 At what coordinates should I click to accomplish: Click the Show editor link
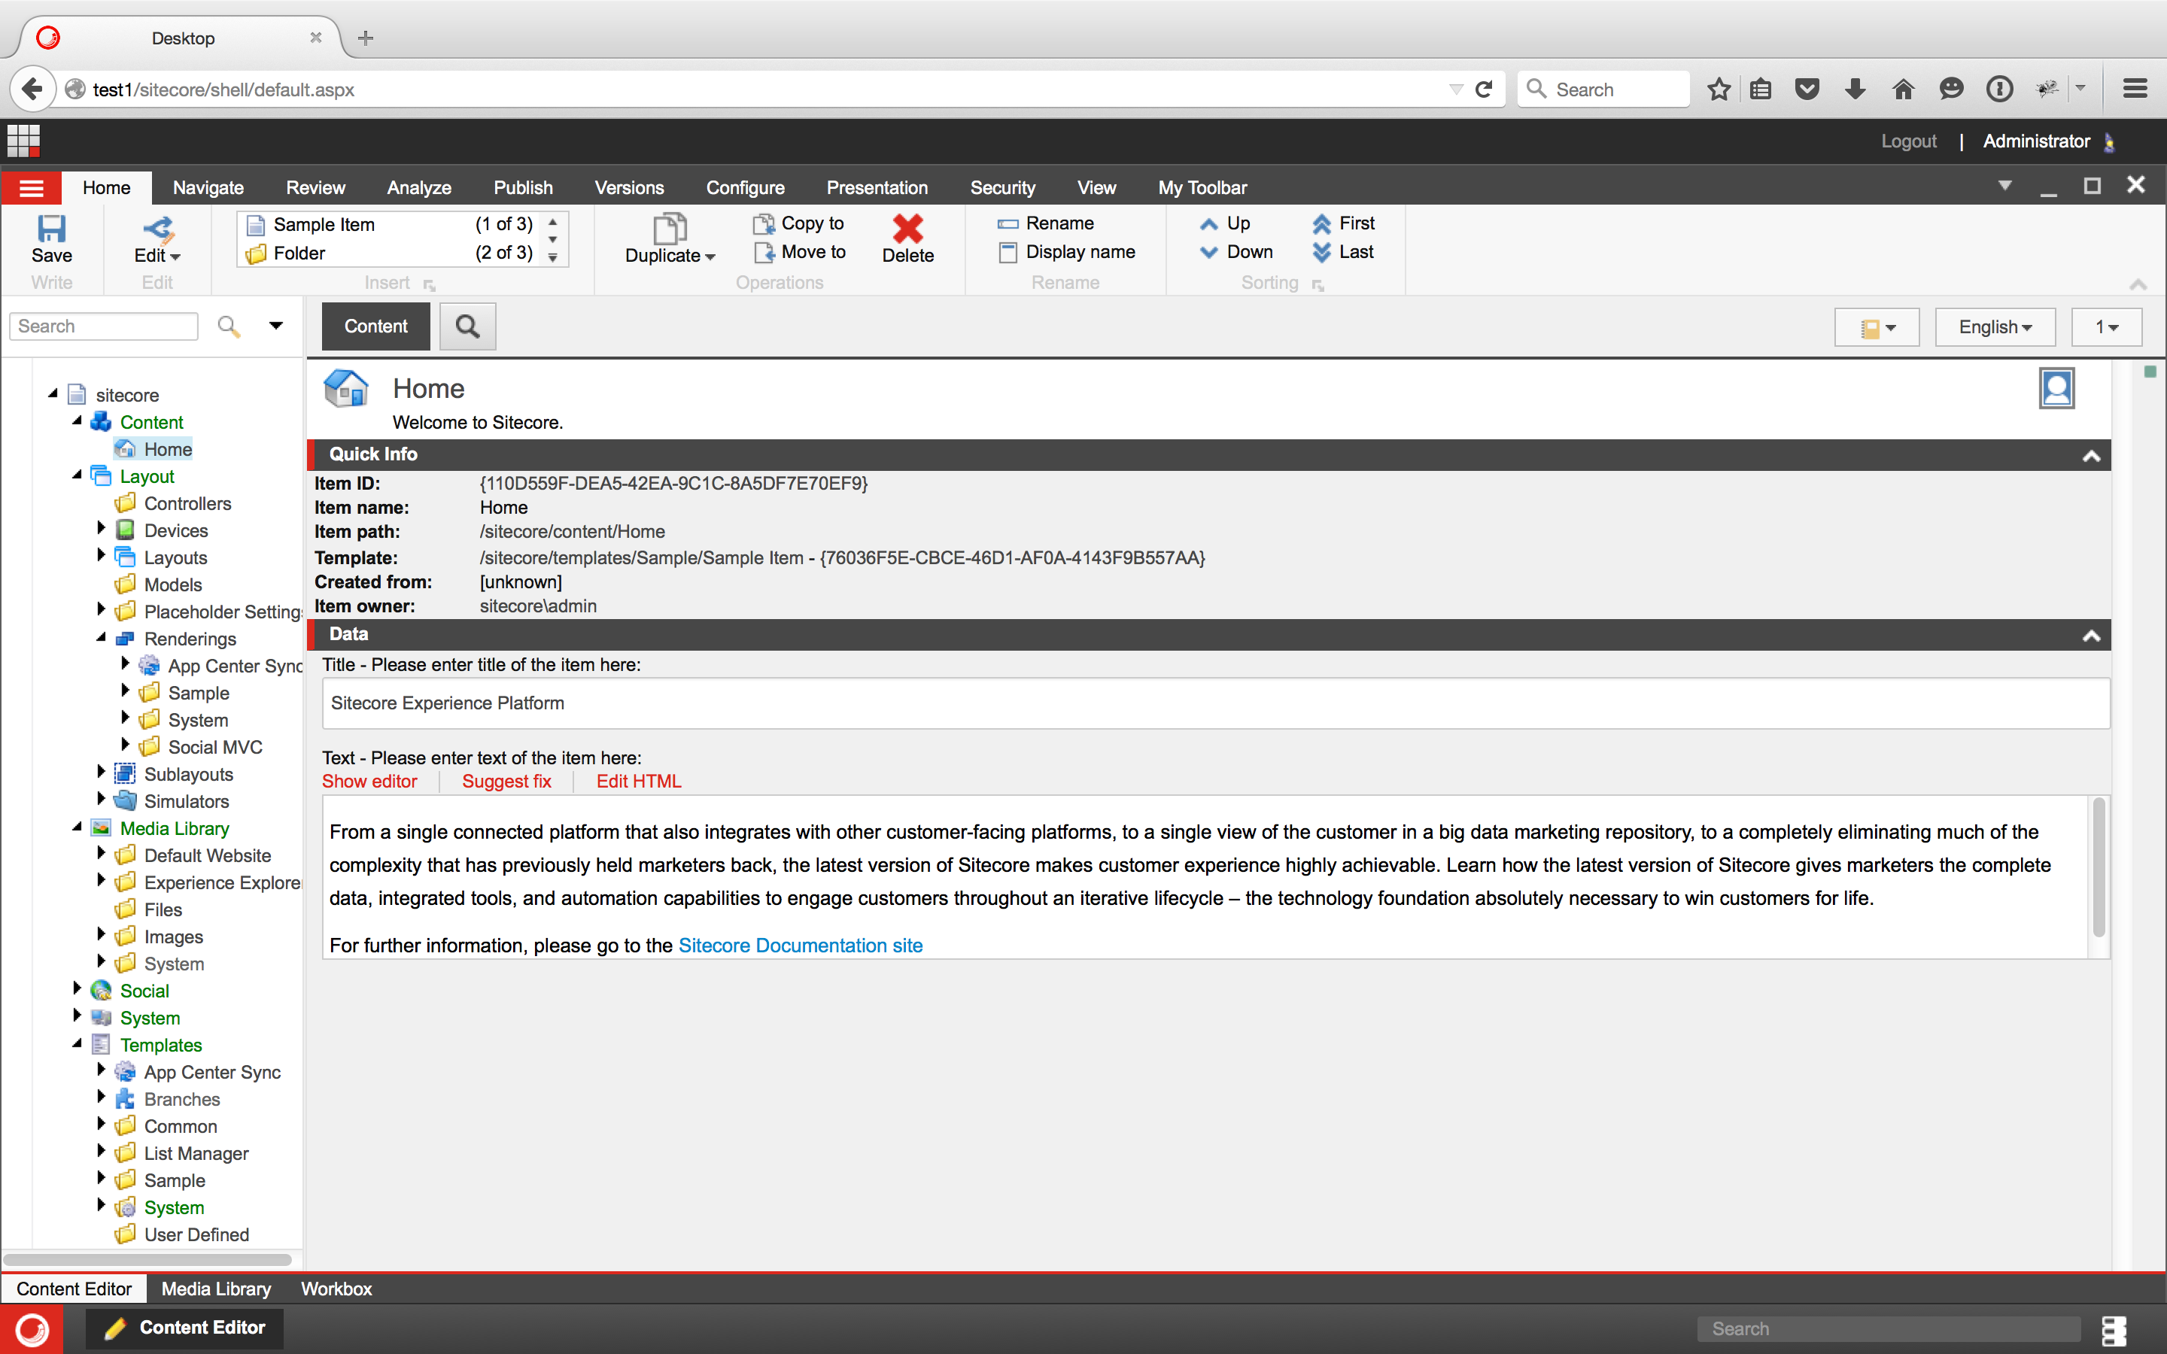coord(369,781)
